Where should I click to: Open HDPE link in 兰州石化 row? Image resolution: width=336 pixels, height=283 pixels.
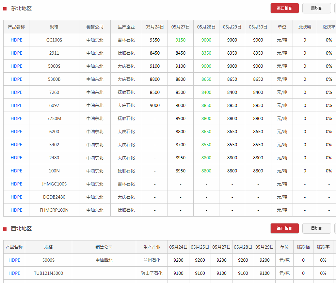click(14, 260)
